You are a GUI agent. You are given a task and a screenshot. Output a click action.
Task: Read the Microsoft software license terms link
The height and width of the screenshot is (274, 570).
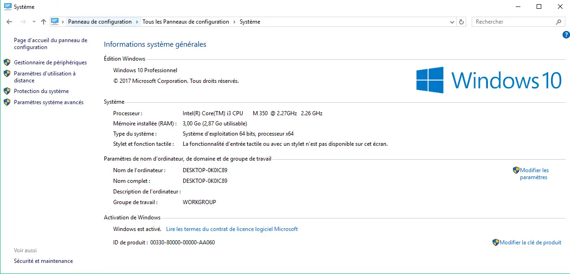coord(232,229)
